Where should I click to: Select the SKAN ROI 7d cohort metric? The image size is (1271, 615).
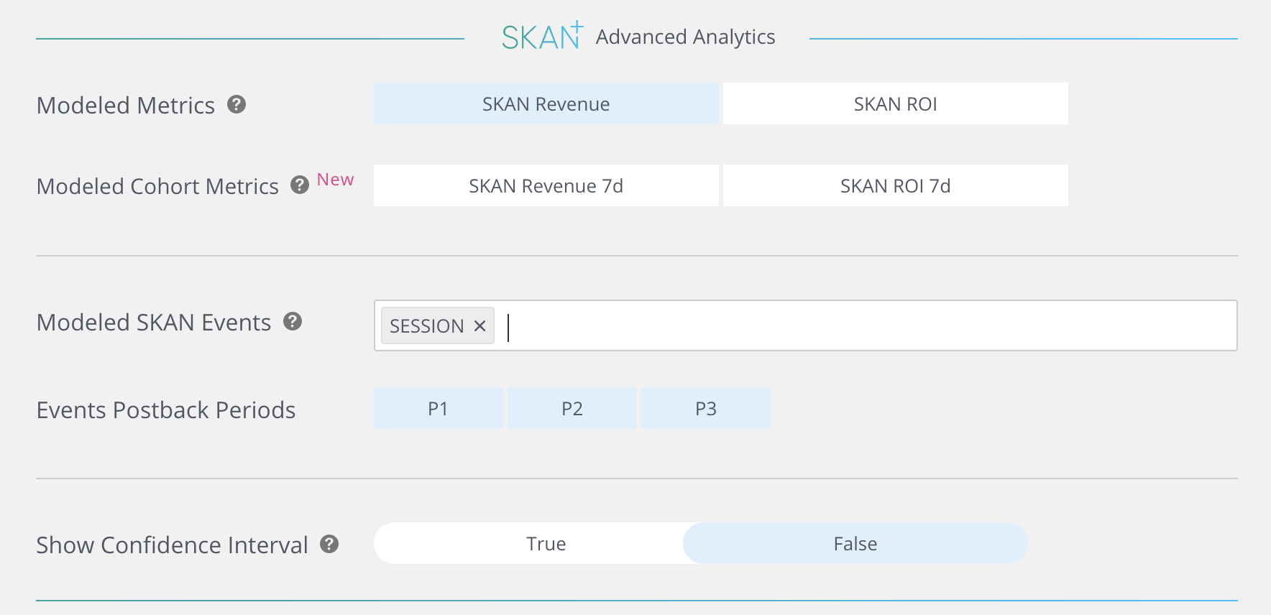[895, 186]
